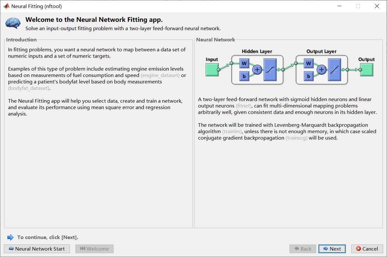The height and width of the screenshot is (257, 387).
Task: Click the engine_dataset reference text
Action: (x=160, y=75)
